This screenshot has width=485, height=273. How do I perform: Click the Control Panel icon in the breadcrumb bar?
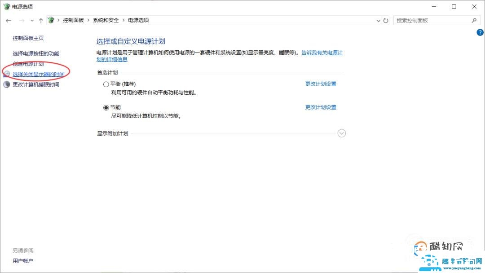51,20
